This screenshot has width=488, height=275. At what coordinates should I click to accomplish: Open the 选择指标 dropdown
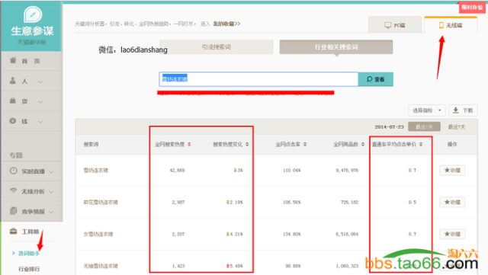(x=427, y=110)
